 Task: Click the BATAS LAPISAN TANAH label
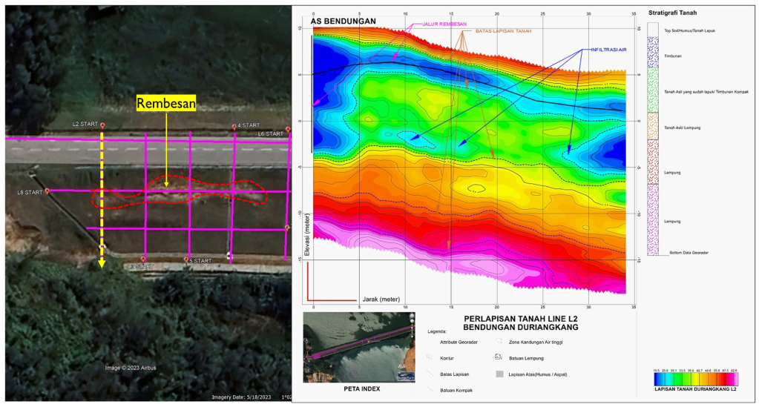(502, 31)
